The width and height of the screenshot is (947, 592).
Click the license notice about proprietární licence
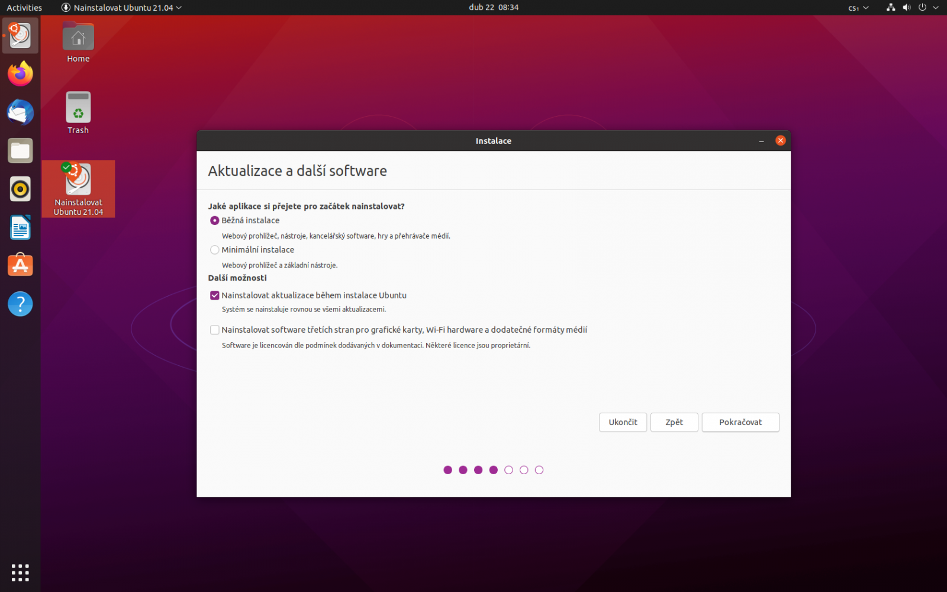pyautogui.click(x=376, y=345)
